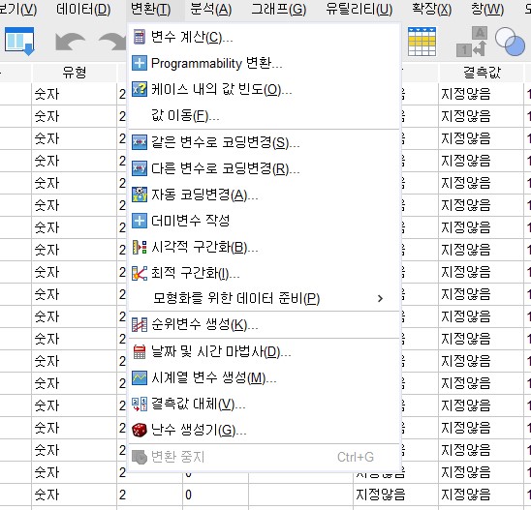Click the undo arrow in the toolbar
The image size is (531, 510).
tap(70, 42)
